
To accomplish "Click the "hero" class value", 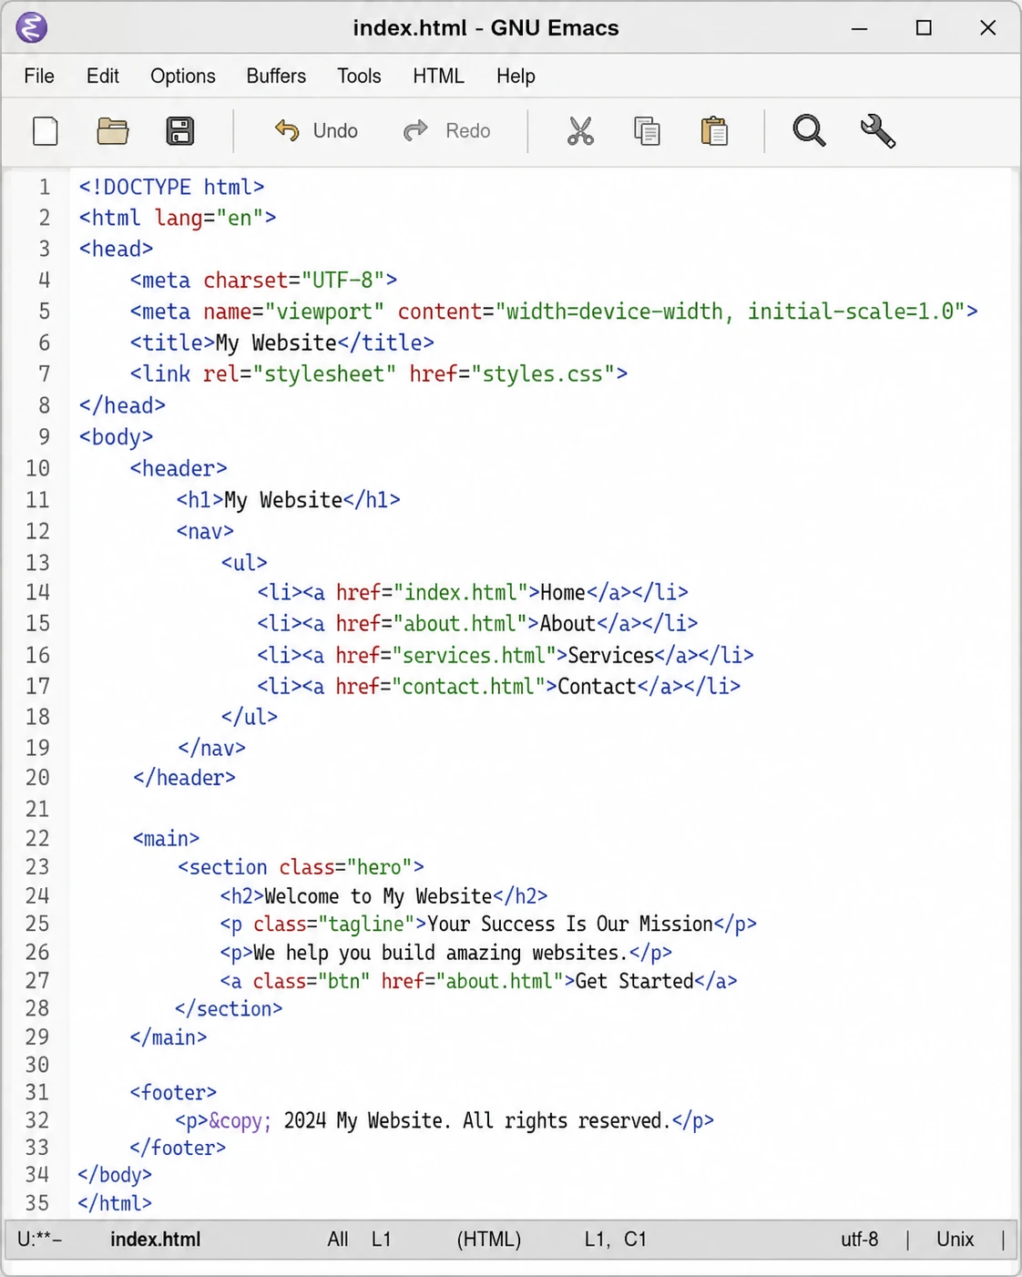I will pos(379,867).
